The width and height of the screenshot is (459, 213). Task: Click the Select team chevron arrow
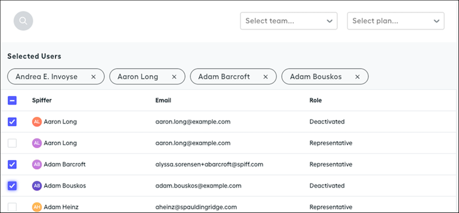[329, 21]
